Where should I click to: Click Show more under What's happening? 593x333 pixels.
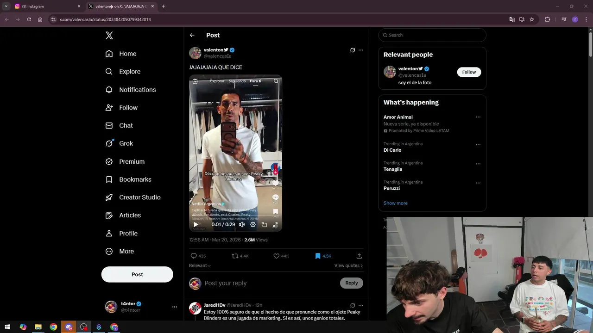coord(395,203)
